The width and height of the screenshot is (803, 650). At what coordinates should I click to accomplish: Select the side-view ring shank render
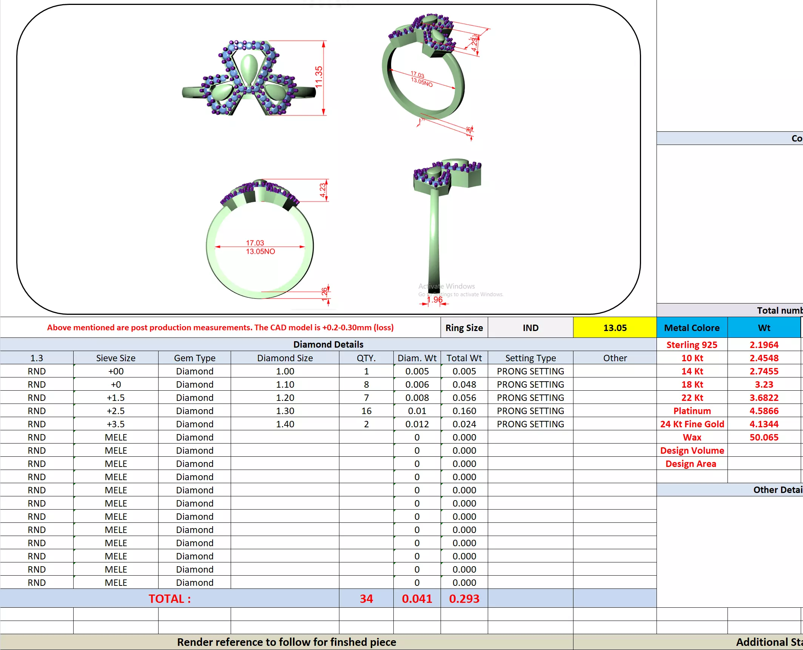pos(435,226)
